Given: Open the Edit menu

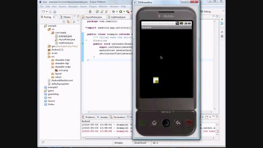Looking at the screenshot, I should tap(48, 7).
